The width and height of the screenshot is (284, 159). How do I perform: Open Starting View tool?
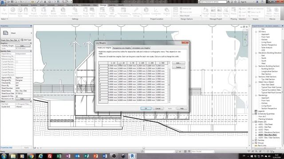click(226, 12)
